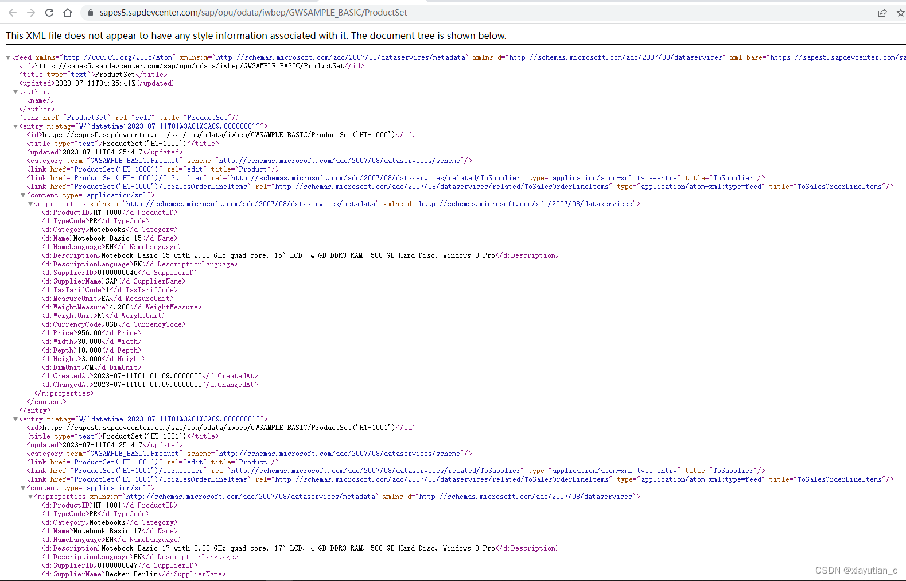Go back to the previous page
Image resolution: width=906 pixels, height=581 pixels.
[13, 13]
